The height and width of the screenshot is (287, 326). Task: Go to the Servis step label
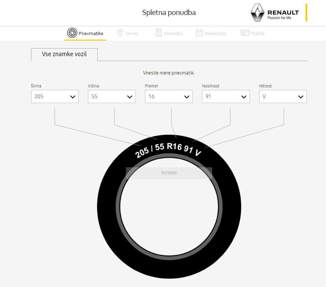pyautogui.click(x=131, y=33)
